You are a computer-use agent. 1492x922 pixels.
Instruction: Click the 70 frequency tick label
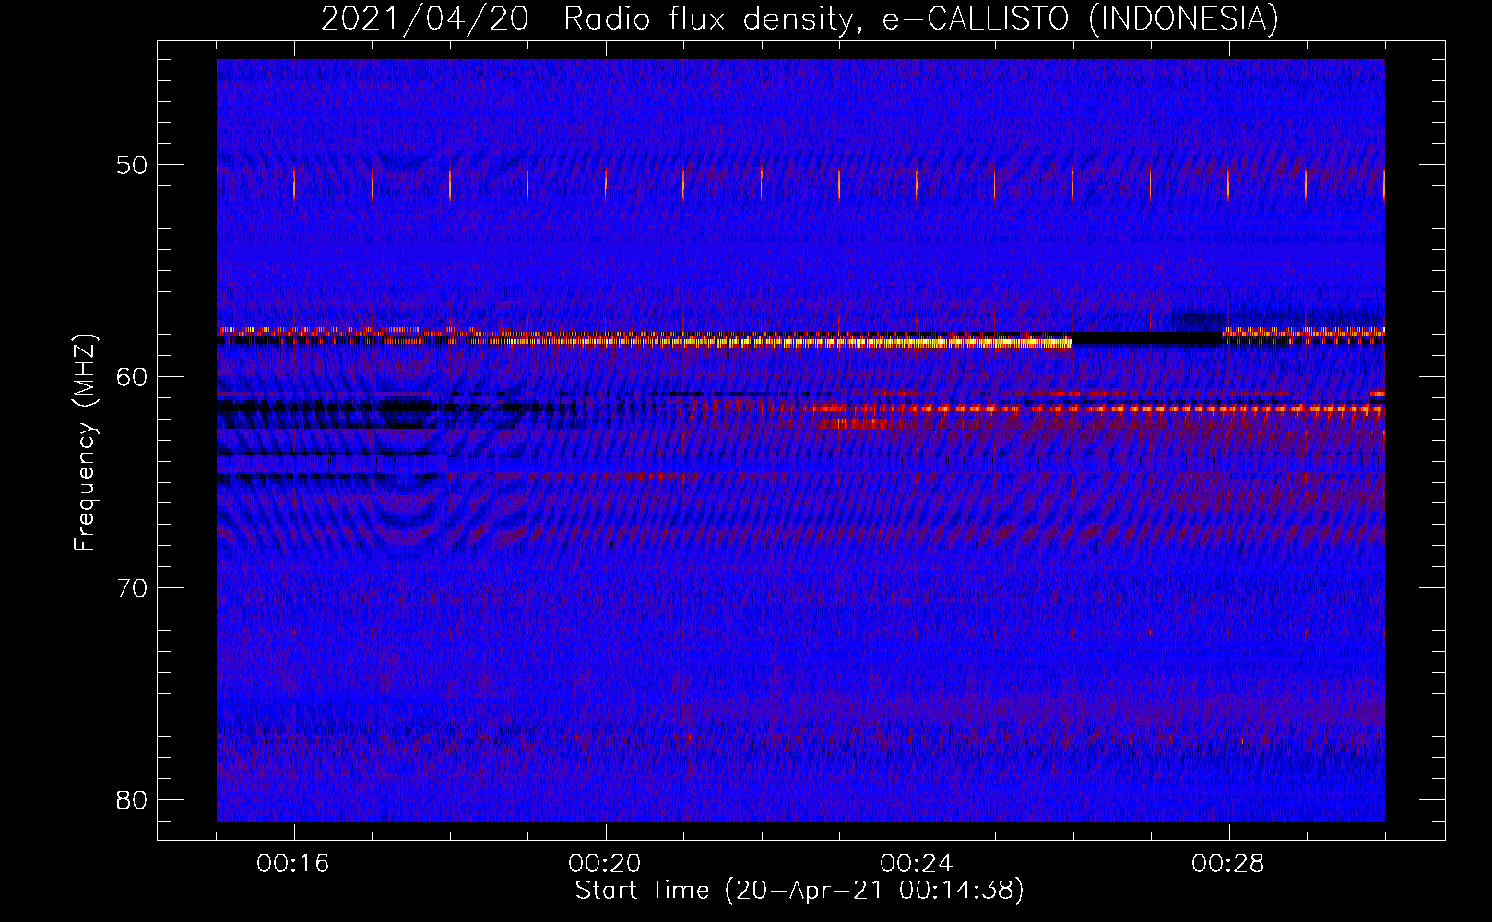[132, 588]
